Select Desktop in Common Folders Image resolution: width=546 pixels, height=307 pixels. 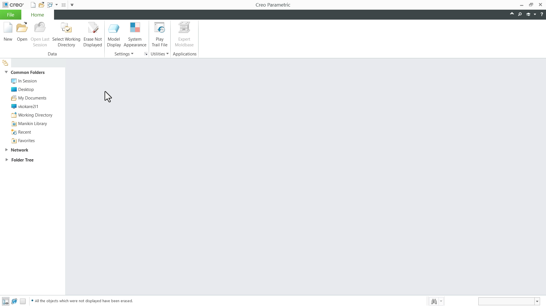point(22,90)
